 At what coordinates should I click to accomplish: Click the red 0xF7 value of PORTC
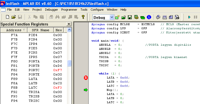[x=58, y=70]
